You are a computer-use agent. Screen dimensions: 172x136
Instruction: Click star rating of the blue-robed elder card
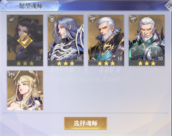(x=106, y=63)
